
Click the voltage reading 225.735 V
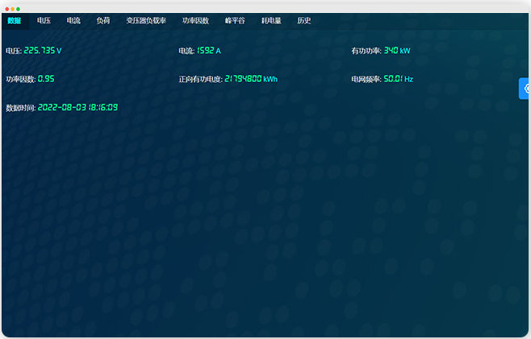click(43, 51)
